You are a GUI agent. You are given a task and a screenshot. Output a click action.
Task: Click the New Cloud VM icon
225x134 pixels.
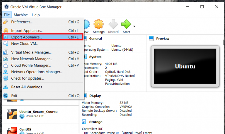click(x=6, y=44)
